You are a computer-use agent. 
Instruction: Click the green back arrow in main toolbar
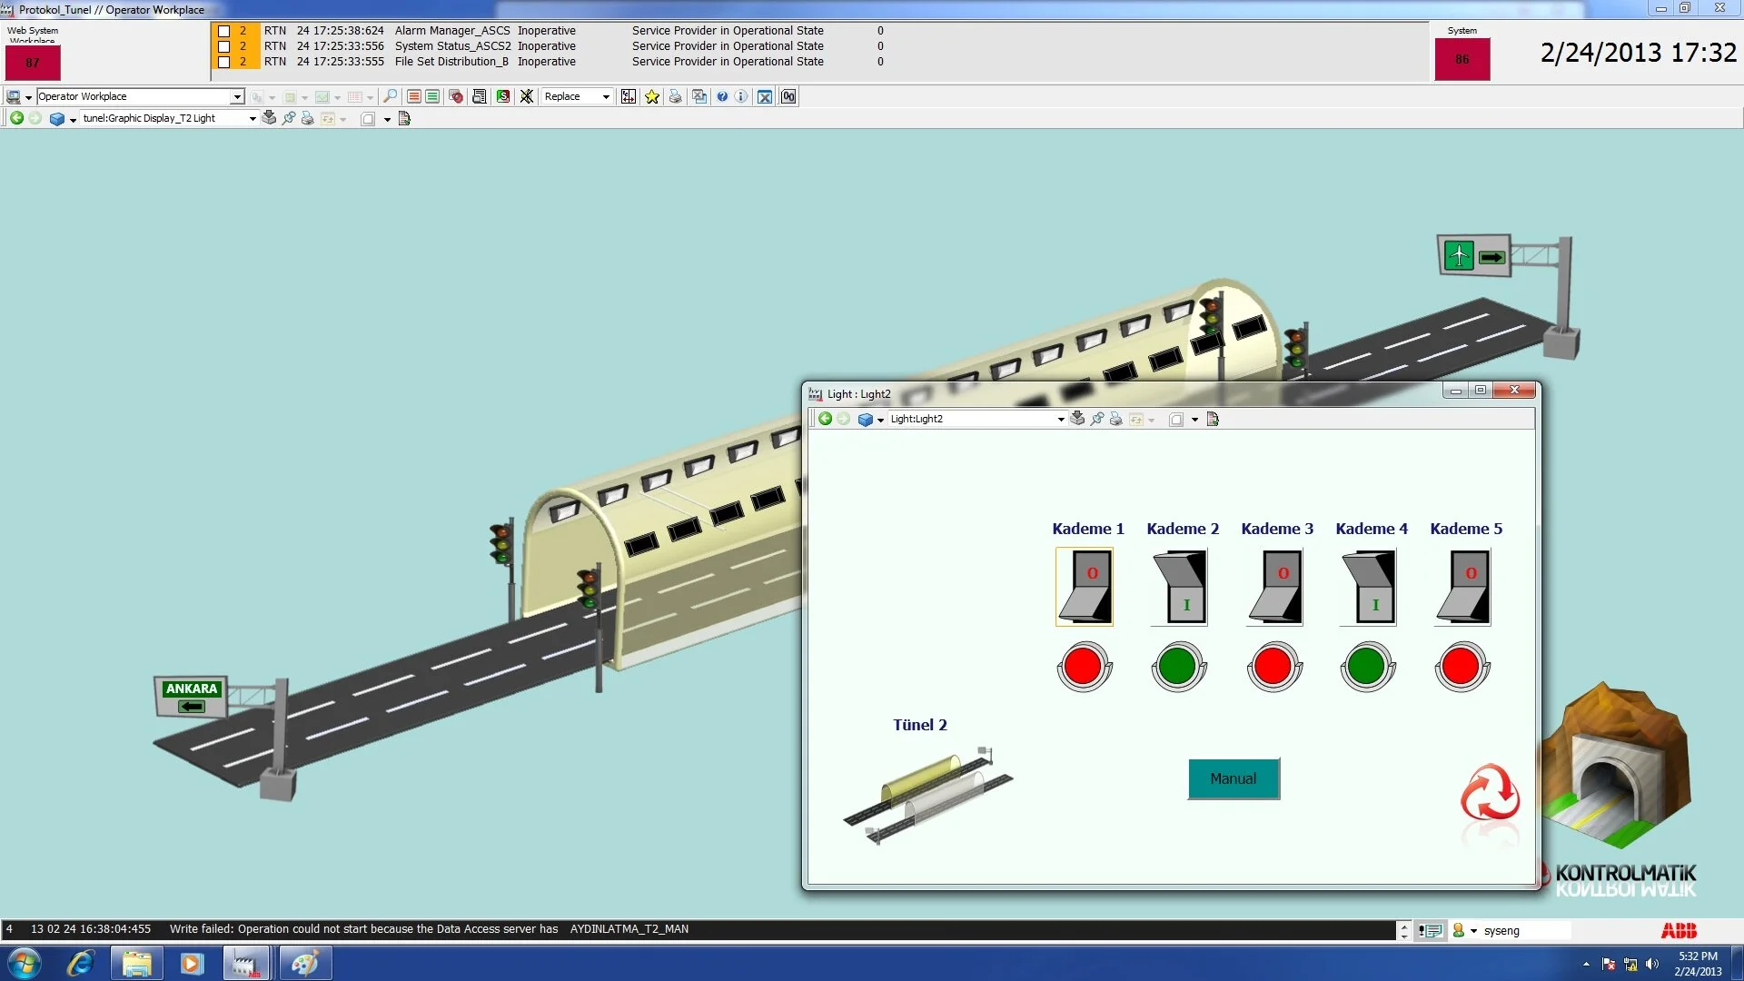coord(16,118)
